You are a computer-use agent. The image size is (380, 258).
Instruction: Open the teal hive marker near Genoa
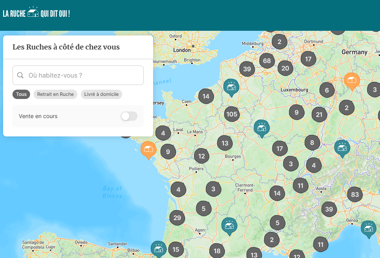[368, 229]
